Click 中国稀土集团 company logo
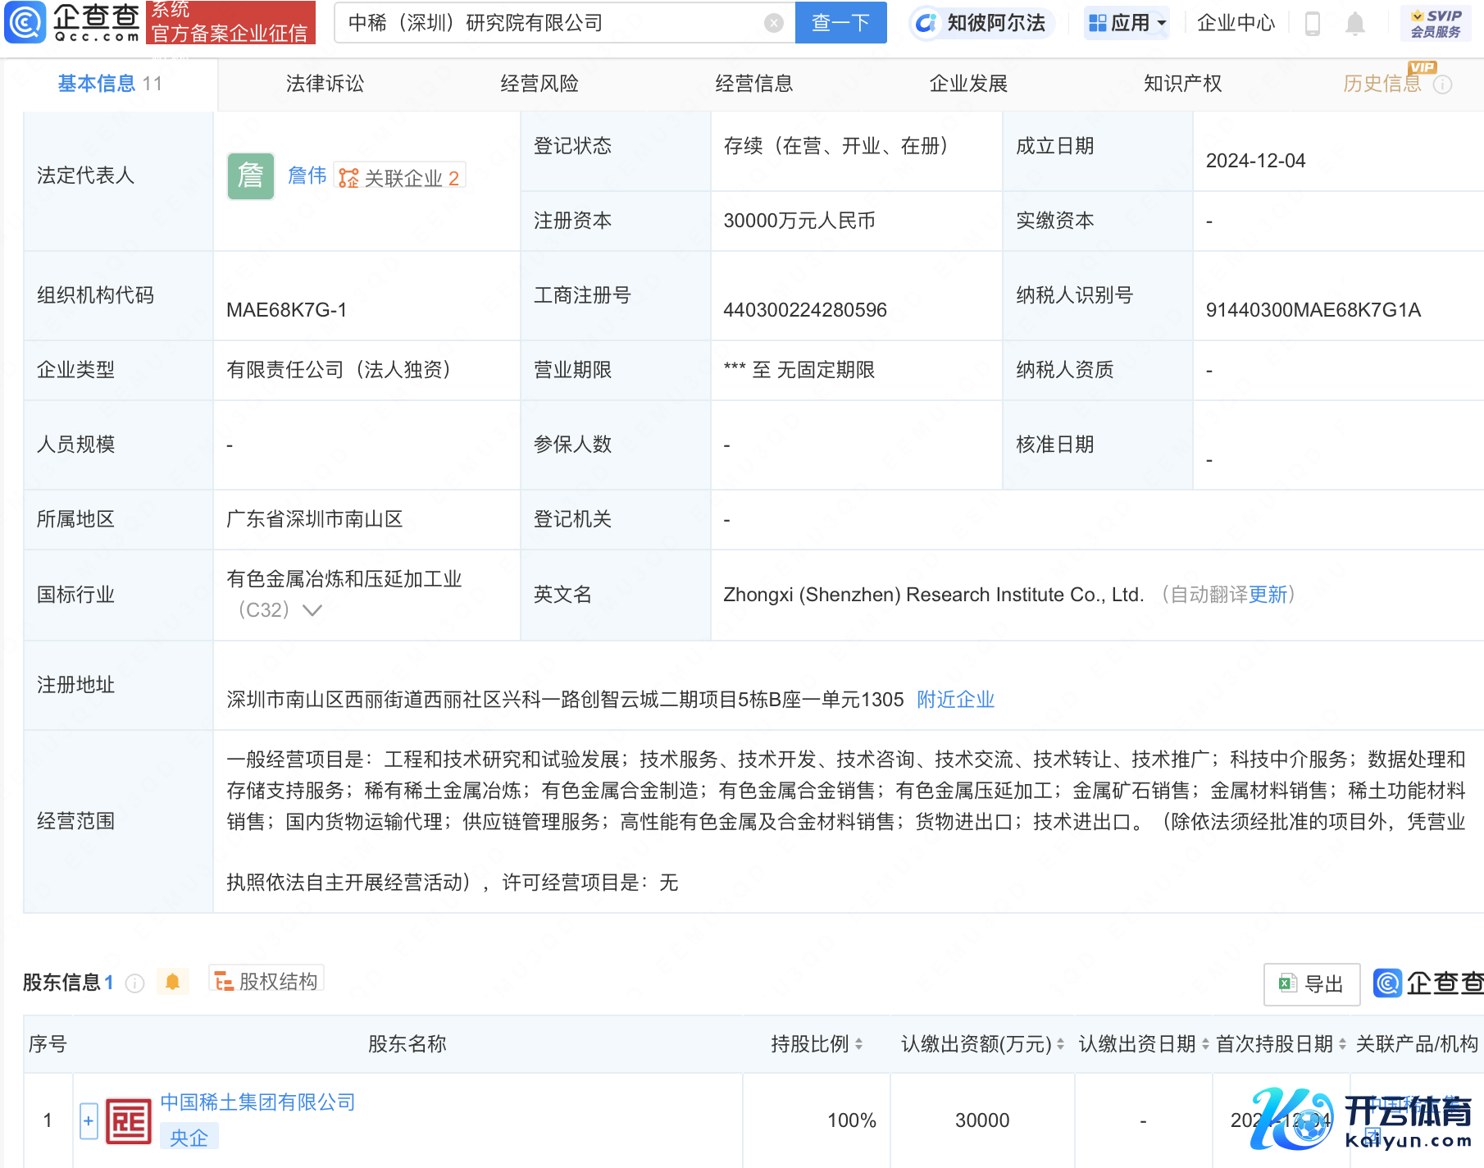 point(129,1120)
